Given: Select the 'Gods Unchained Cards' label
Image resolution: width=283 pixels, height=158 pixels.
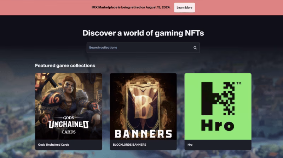Looking at the screenshot, I should point(54,145).
